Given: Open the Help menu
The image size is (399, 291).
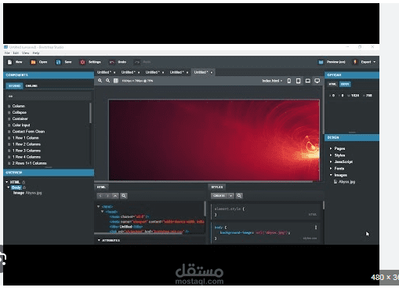Looking at the screenshot, I should click(36, 53).
